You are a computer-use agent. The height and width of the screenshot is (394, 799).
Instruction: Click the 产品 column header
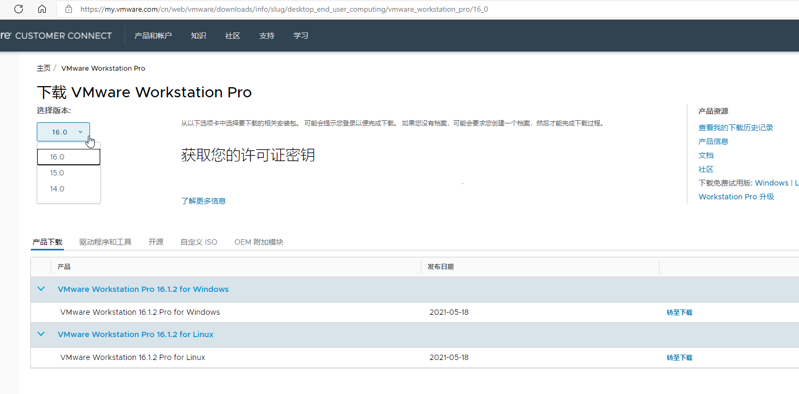[64, 267]
